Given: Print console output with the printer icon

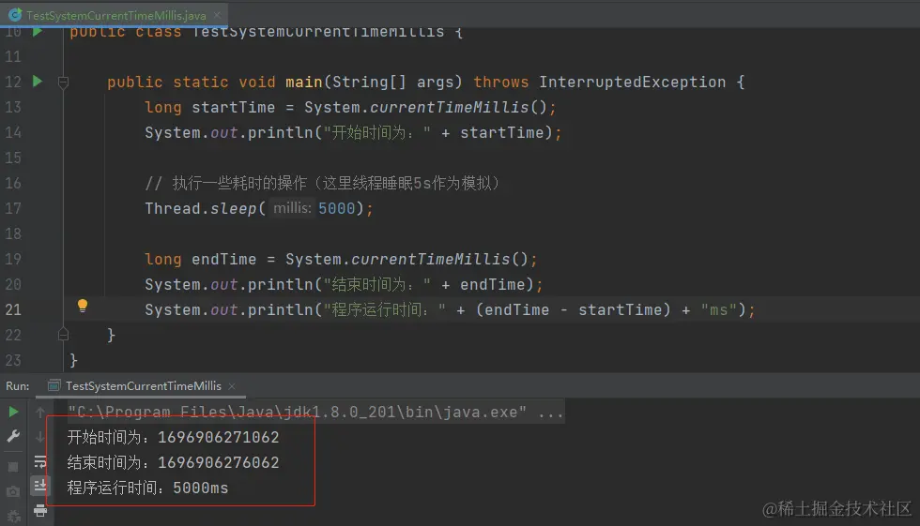Looking at the screenshot, I should 39,511.
